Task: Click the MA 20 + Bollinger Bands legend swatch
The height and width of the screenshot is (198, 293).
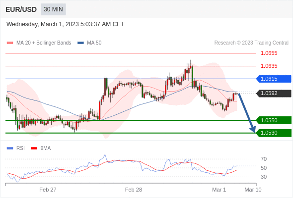Action: pyautogui.click(x=10, y=43)
